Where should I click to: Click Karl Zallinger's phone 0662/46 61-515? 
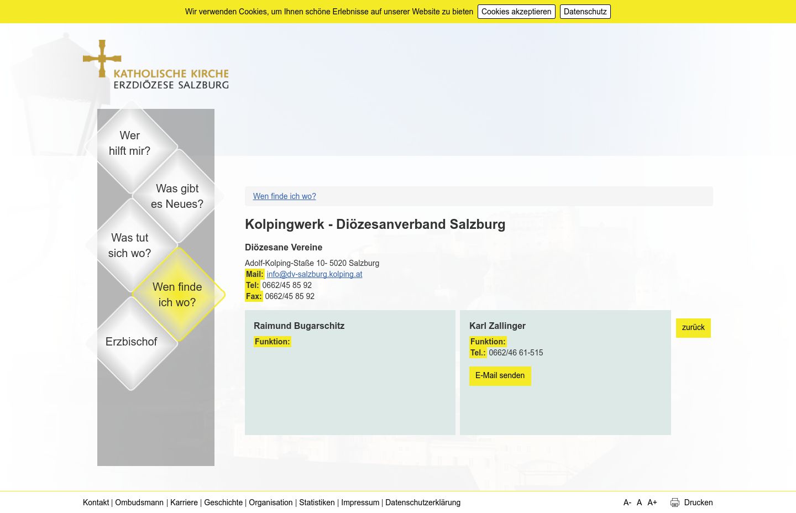tap(516, 353)
